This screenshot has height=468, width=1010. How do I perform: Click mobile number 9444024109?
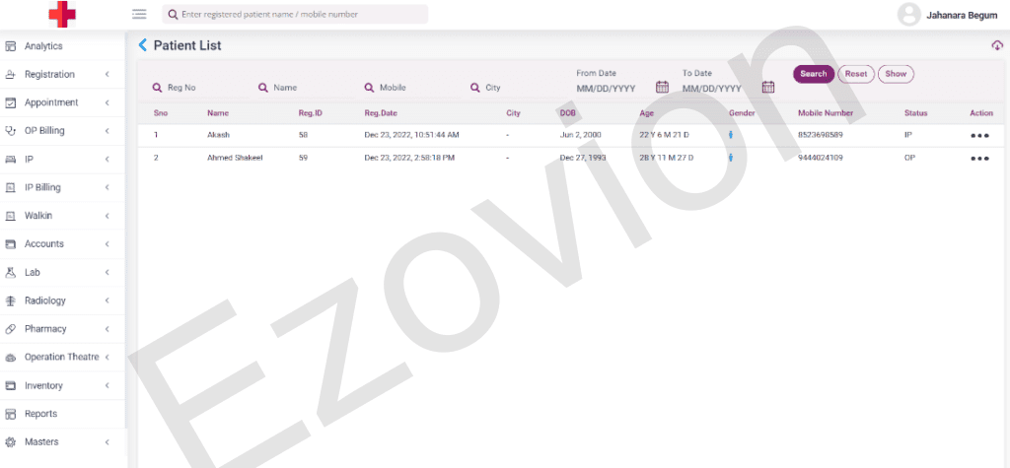pyautogui.click(x=821, y=158)
